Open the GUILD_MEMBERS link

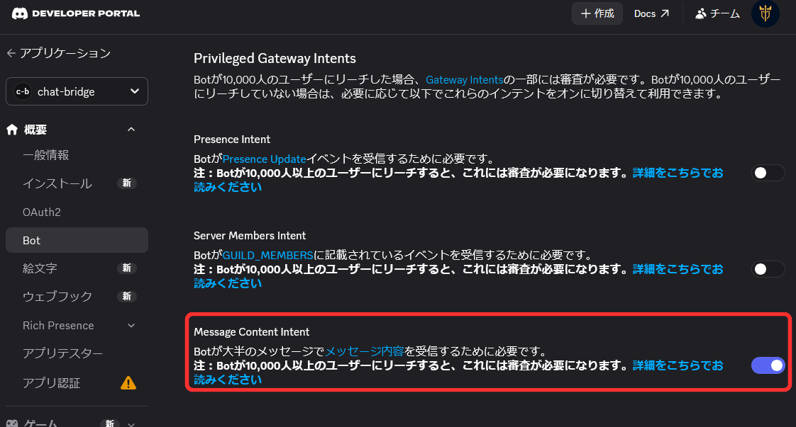267,256
